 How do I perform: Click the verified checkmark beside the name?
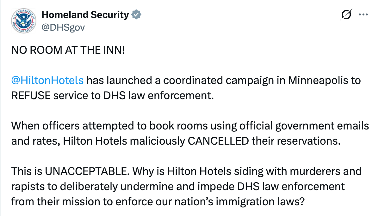coord(136,15)
